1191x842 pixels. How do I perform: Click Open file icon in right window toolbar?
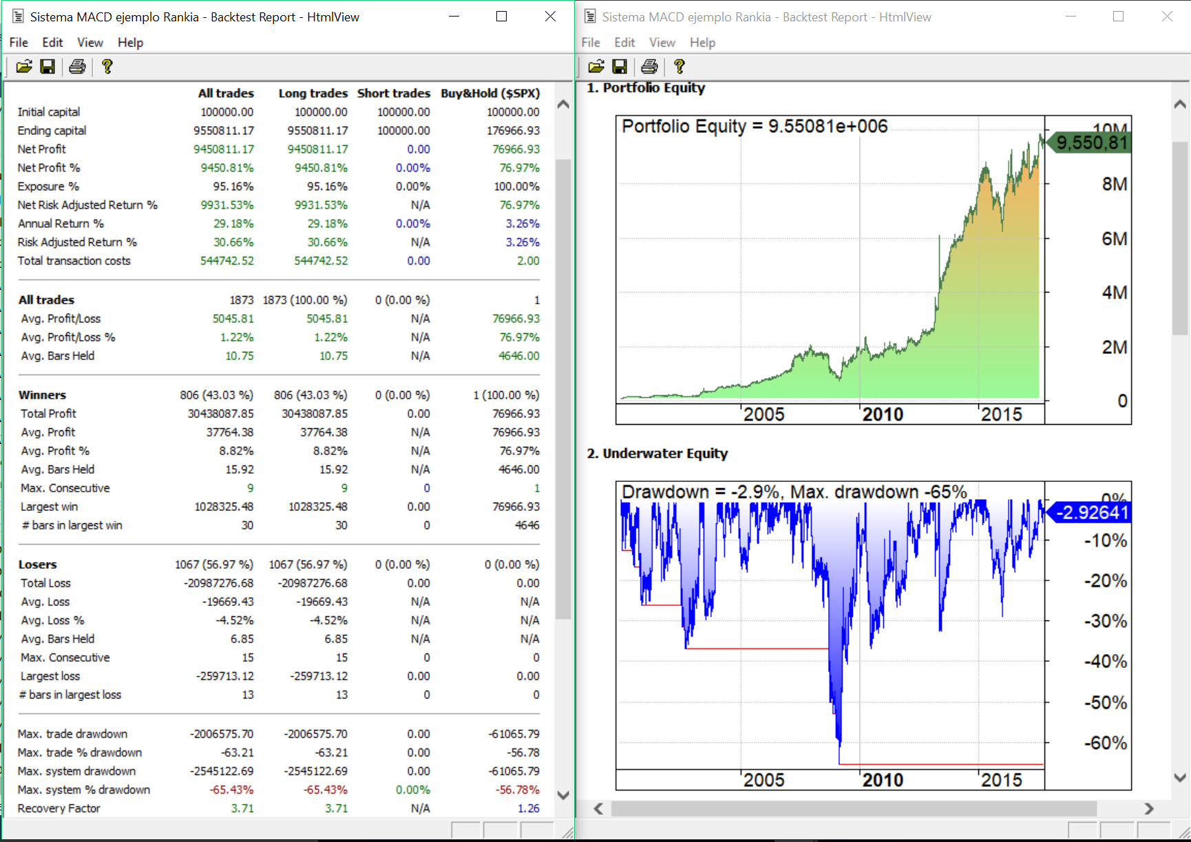coord(596,67)
